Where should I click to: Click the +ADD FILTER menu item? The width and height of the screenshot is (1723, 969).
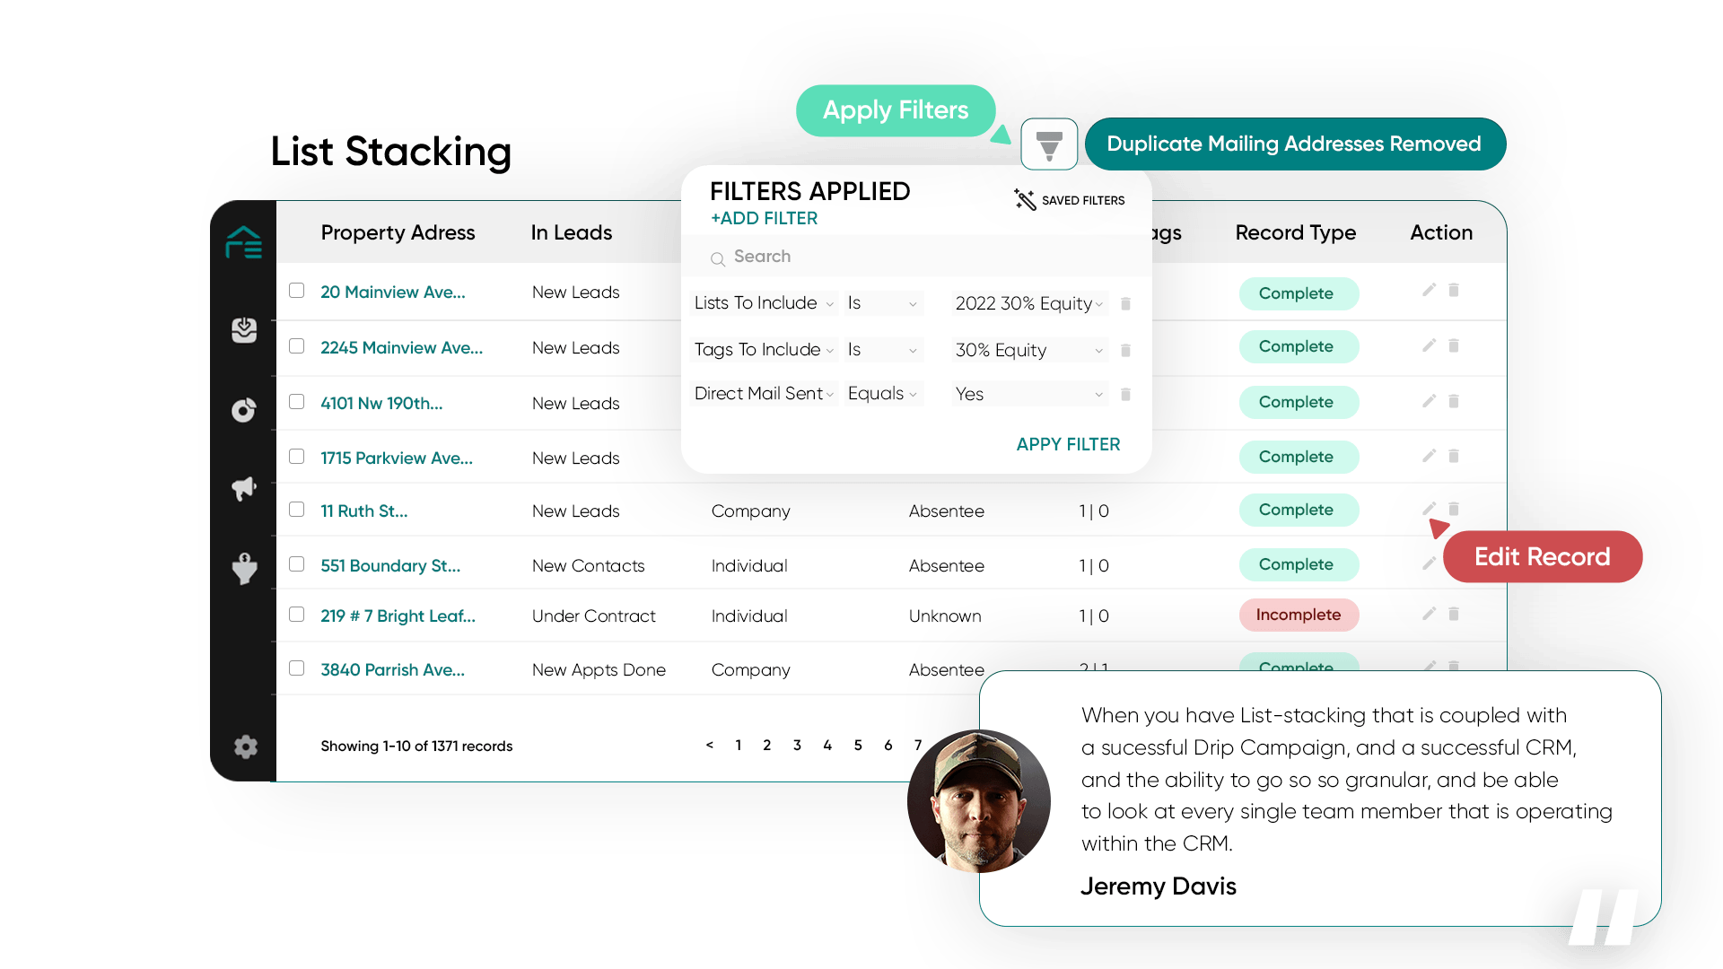tap(762, 218)
